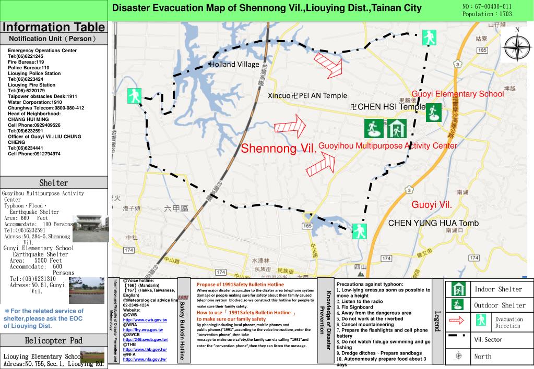Click the Guoyi Elementary School shelter photo
This screenshot has height=369, width=534.
point(87,290)
